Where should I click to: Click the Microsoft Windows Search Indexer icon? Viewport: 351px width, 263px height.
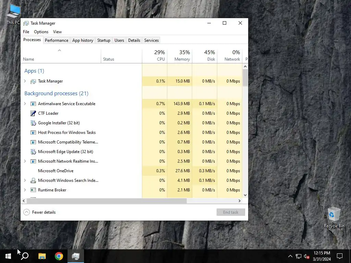click(x=33, y=180)
